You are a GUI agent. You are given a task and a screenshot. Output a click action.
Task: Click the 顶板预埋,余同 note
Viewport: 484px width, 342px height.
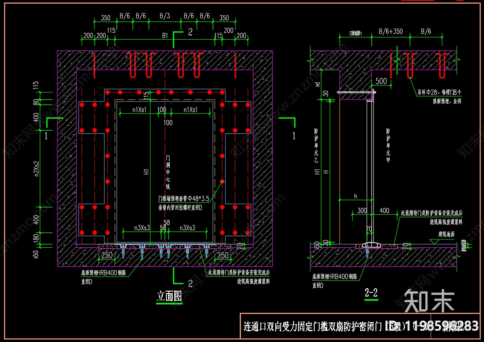pos(447,101)
